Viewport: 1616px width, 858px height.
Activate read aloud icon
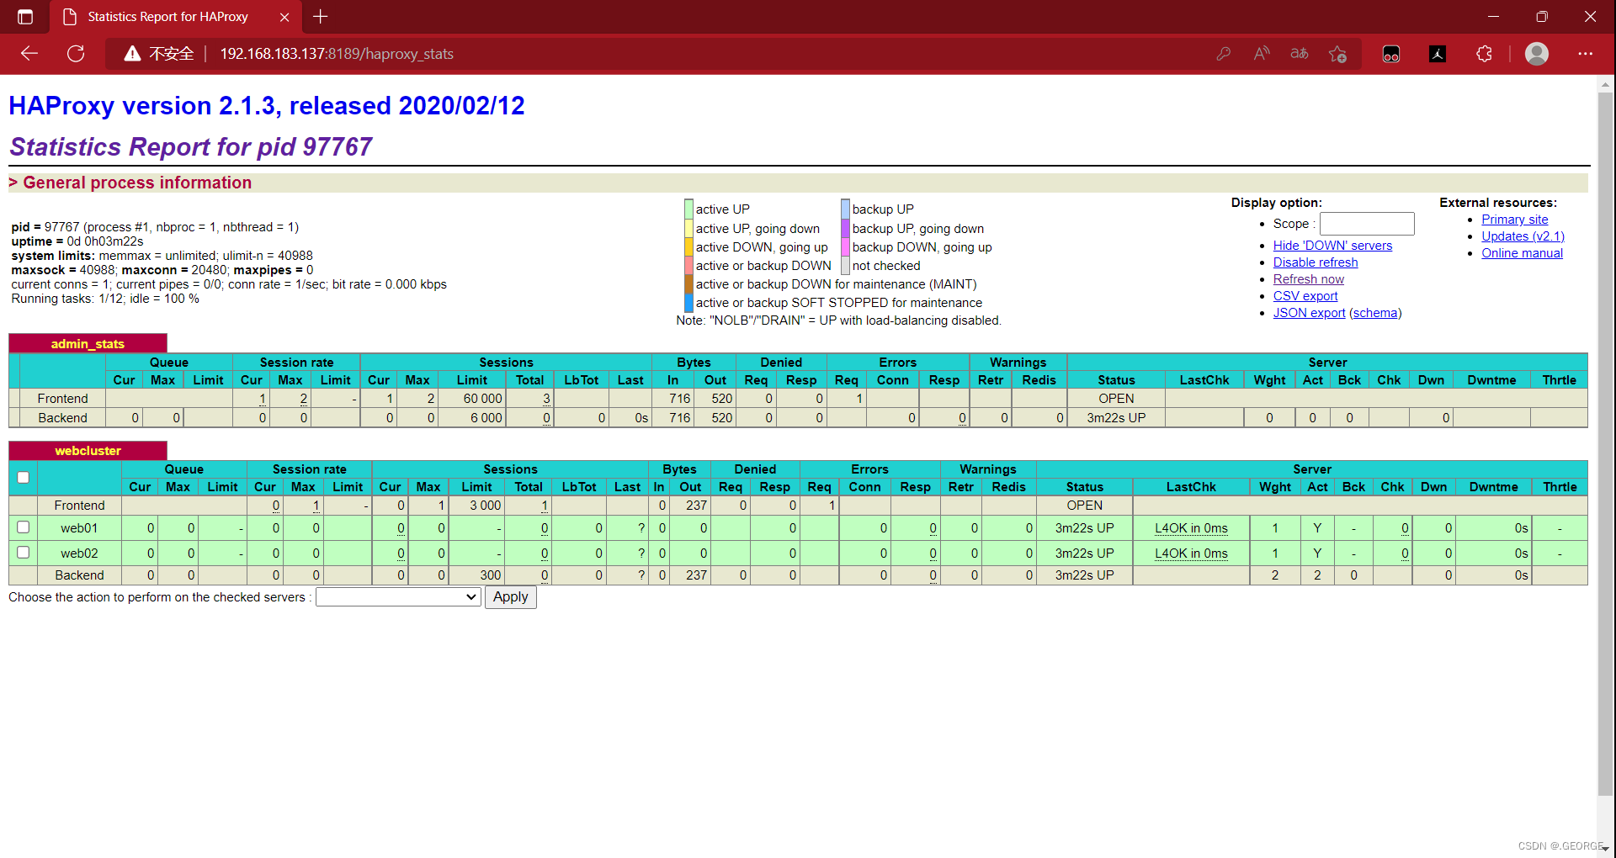[x=1261, y=54]
